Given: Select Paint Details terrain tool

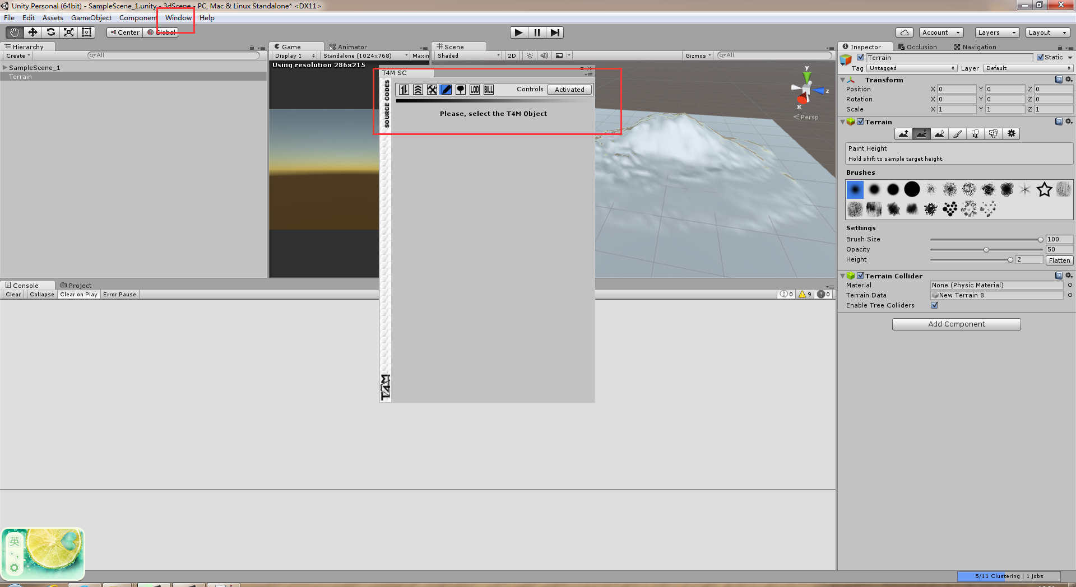Looking at the screenshot, I should pyautogui.click(x=993, y=134).
